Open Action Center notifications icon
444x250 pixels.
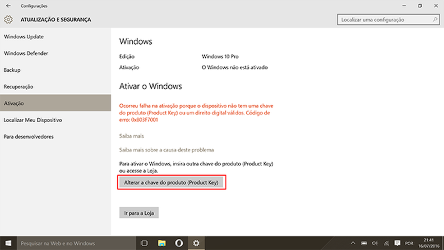397,243
